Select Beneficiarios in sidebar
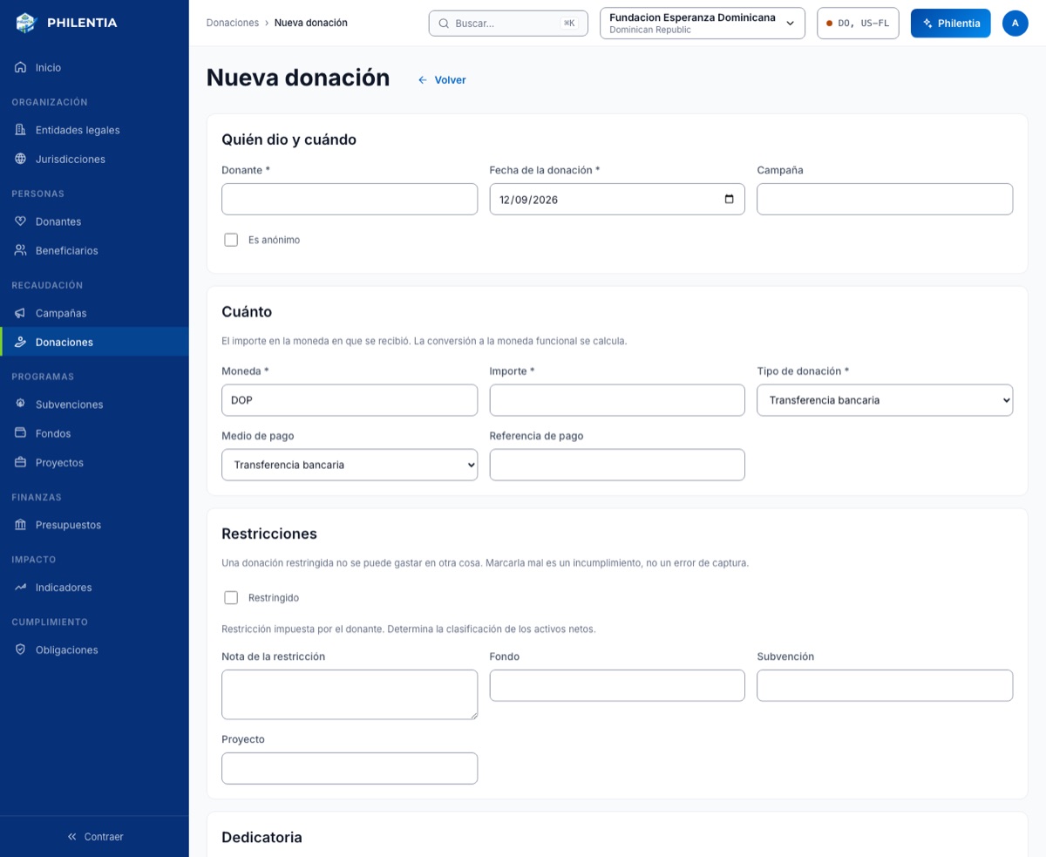 pyautogui.click(x=94, y=250)
